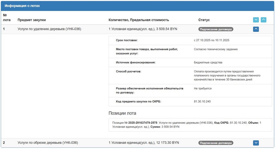
Task: Click the lot 1 'Подписание договора' status badge
Action: [x=216, y=29]
